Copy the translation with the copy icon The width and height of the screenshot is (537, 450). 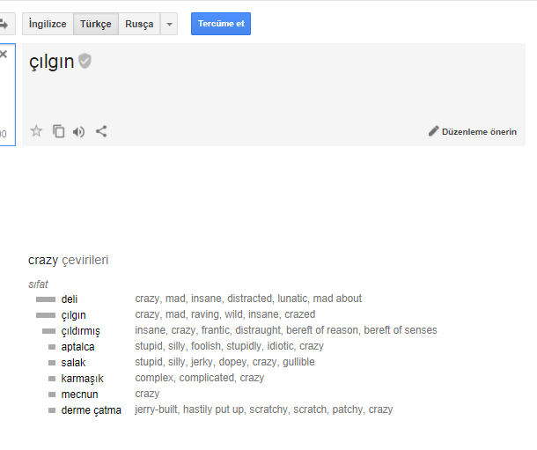(59, 131)
